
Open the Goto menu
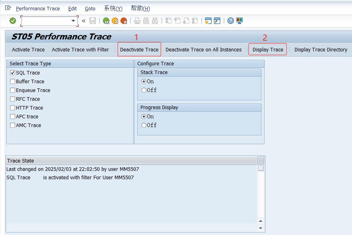90,8
